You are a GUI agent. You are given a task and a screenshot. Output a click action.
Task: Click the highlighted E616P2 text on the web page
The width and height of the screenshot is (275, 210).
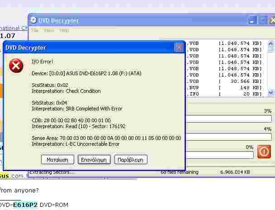coord(25,205)
